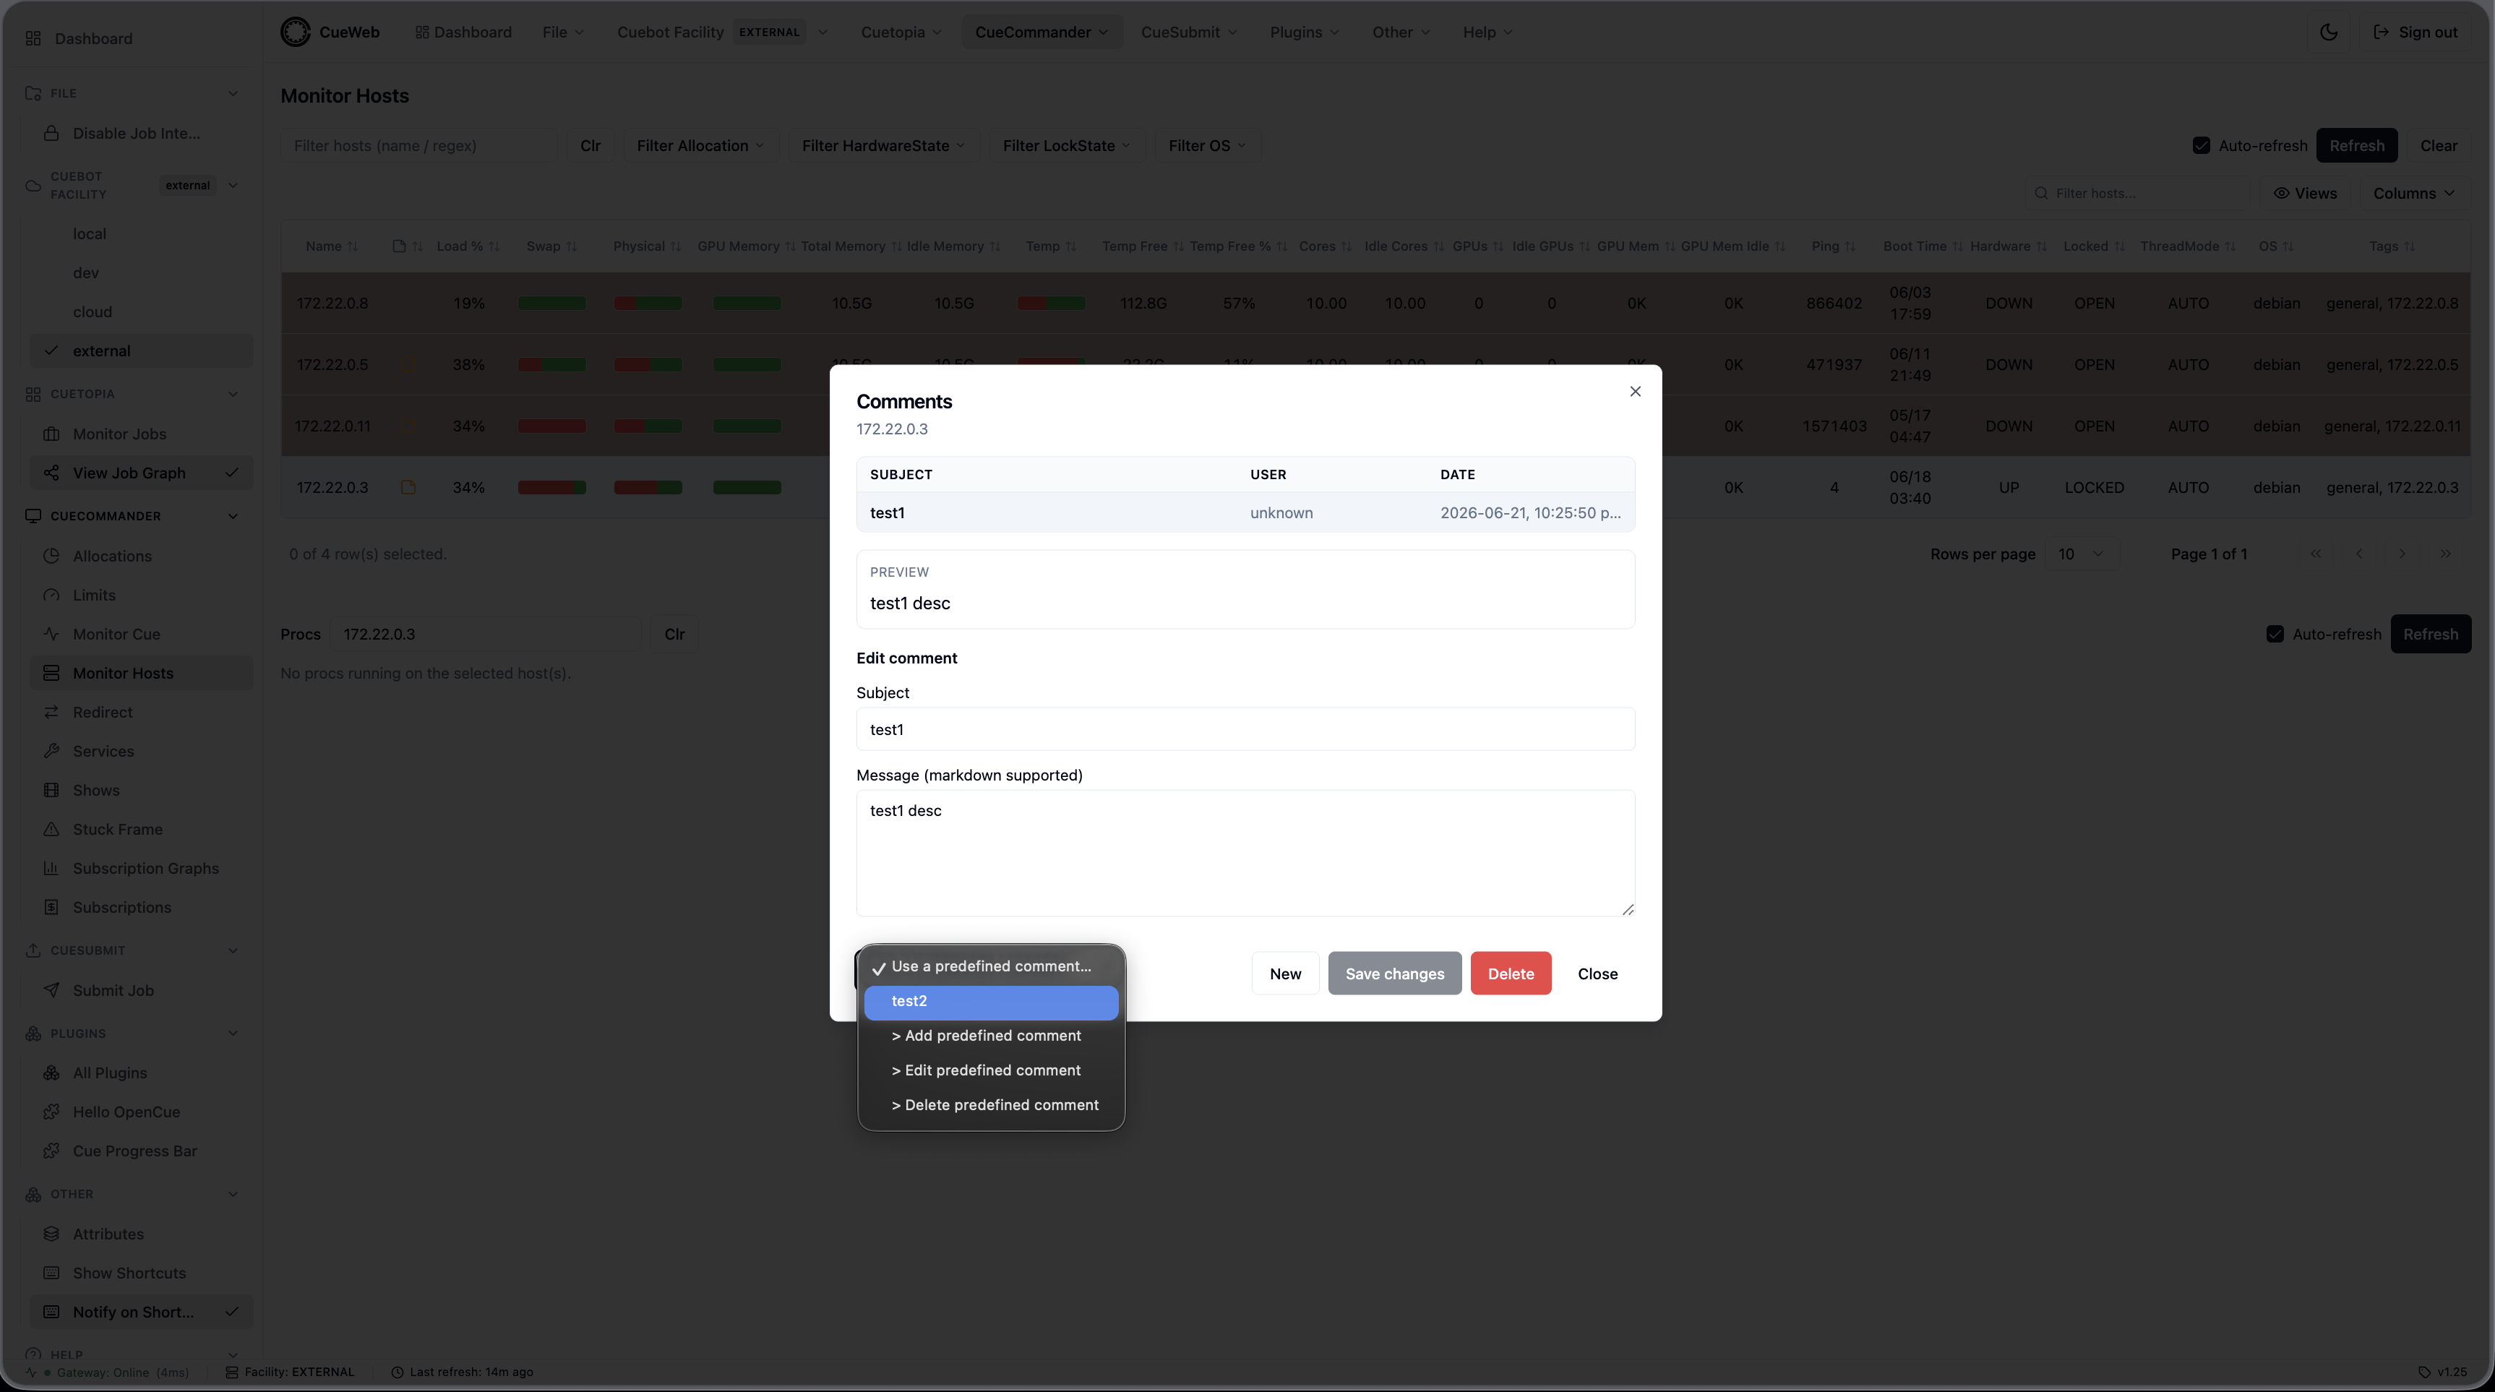Click the CueWeb logo icon

pyautogui.click(x=296, y=32)
